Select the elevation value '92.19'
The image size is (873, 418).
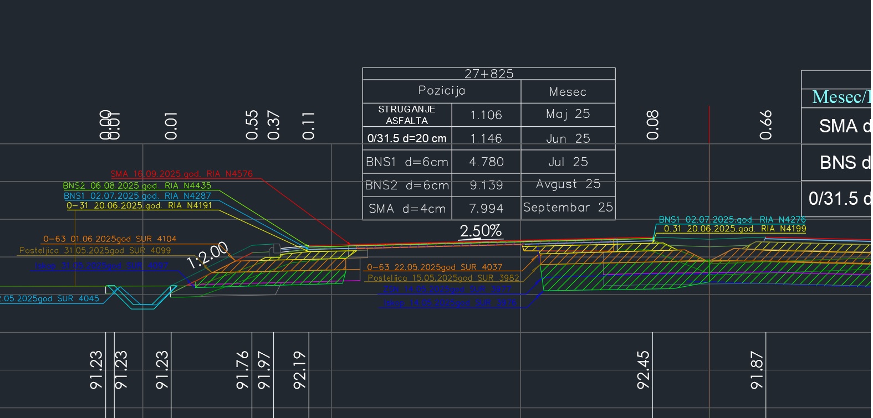click(299, 370)
